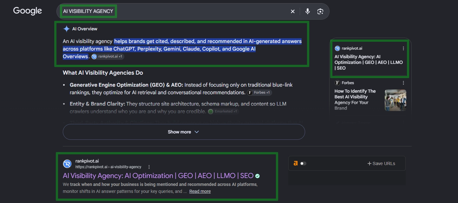This screenshot has width=458, height=203.
Task: Open the three-dot menu on rankpivot.ai source card
Action: tap(403, 48)
